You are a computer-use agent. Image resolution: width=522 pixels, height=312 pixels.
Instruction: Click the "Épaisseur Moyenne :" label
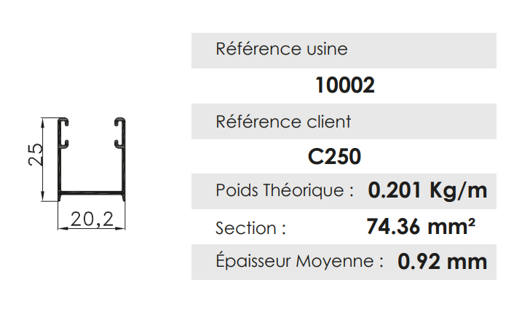tap(298, 261)
